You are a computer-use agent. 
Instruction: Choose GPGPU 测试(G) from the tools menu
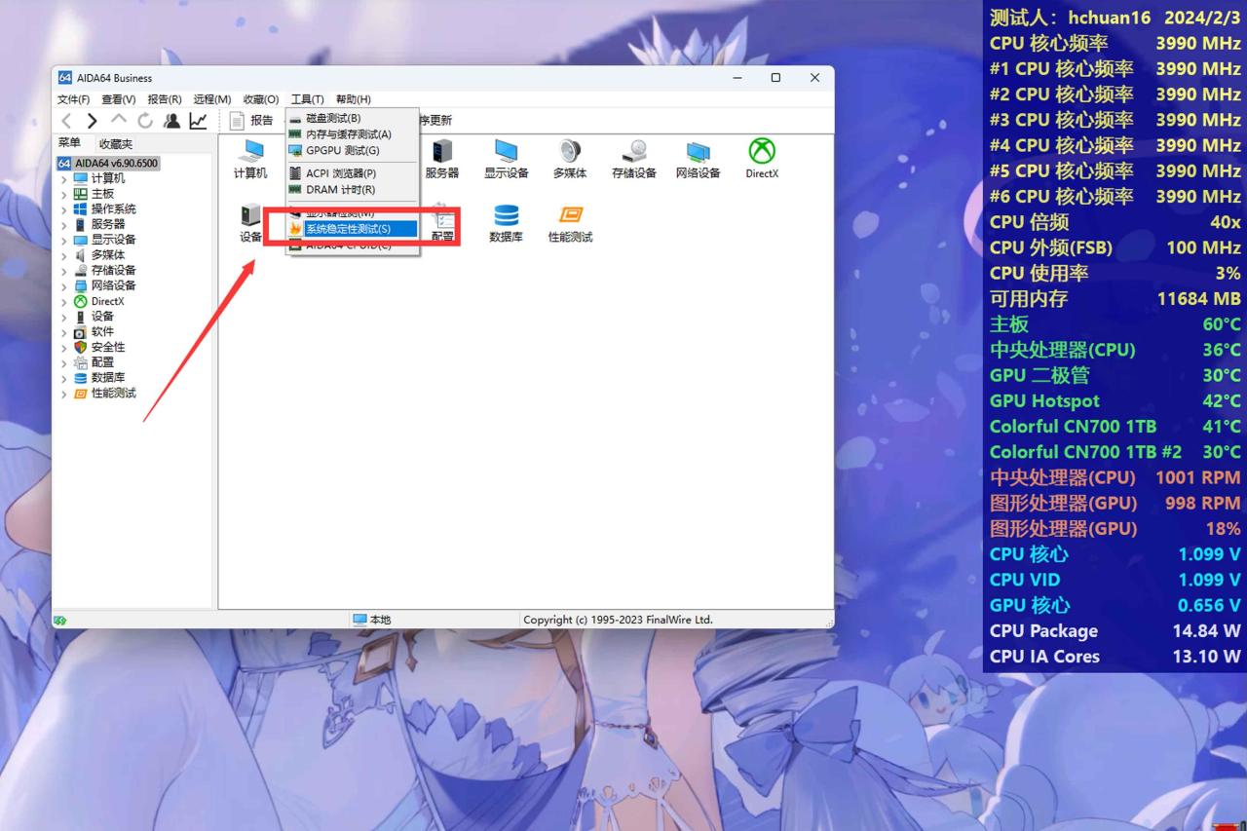(353, 151)
